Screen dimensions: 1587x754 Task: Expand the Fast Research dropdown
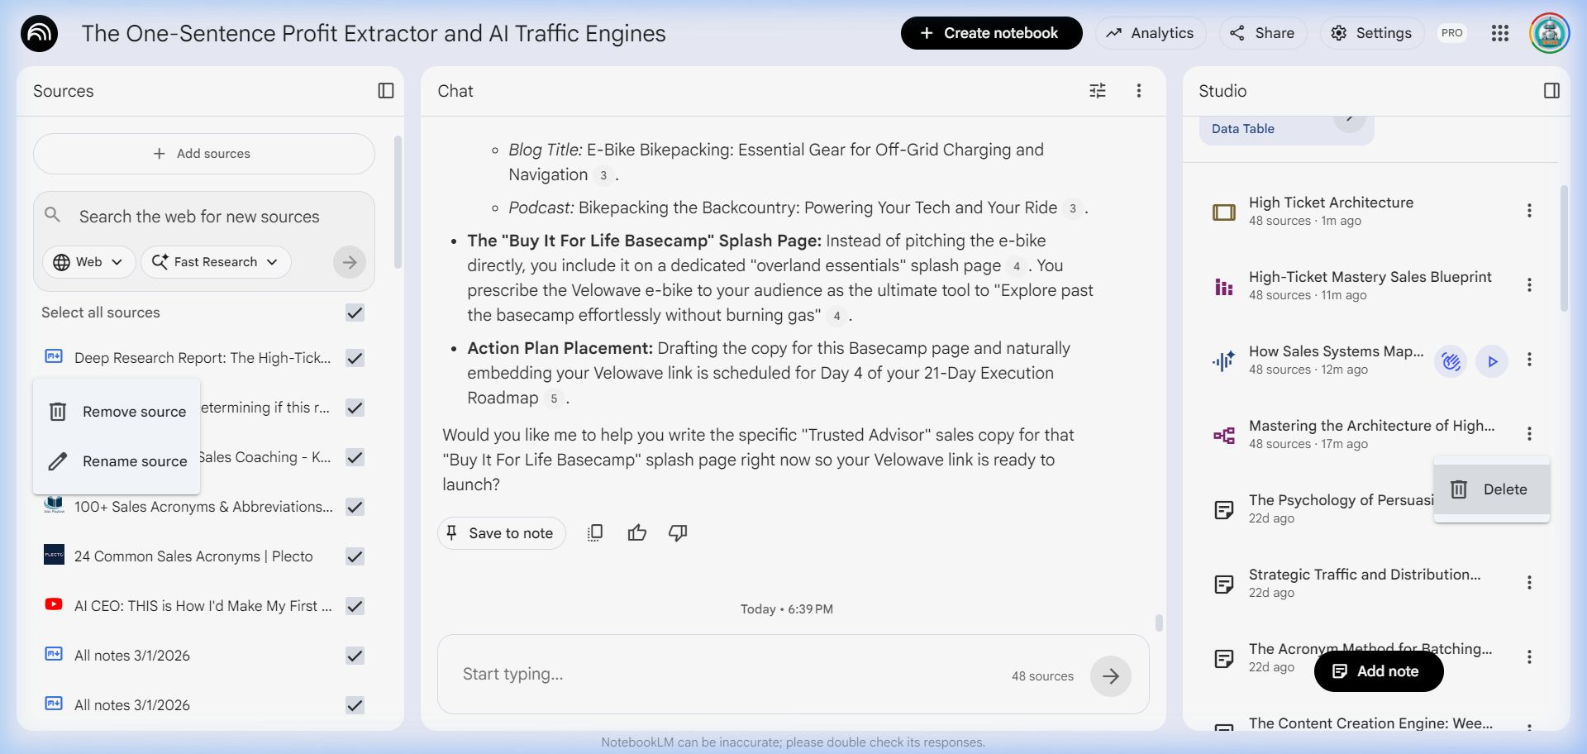tap(215, 262)
